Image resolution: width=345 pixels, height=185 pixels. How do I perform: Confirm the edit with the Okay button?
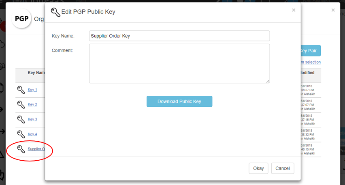click(x=258, y=168)
